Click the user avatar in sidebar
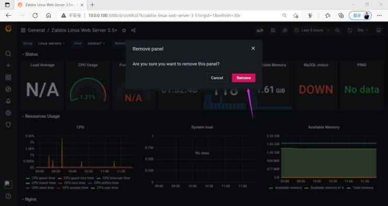The height and width of the screenshot is (206, 388). pos(8,184)
